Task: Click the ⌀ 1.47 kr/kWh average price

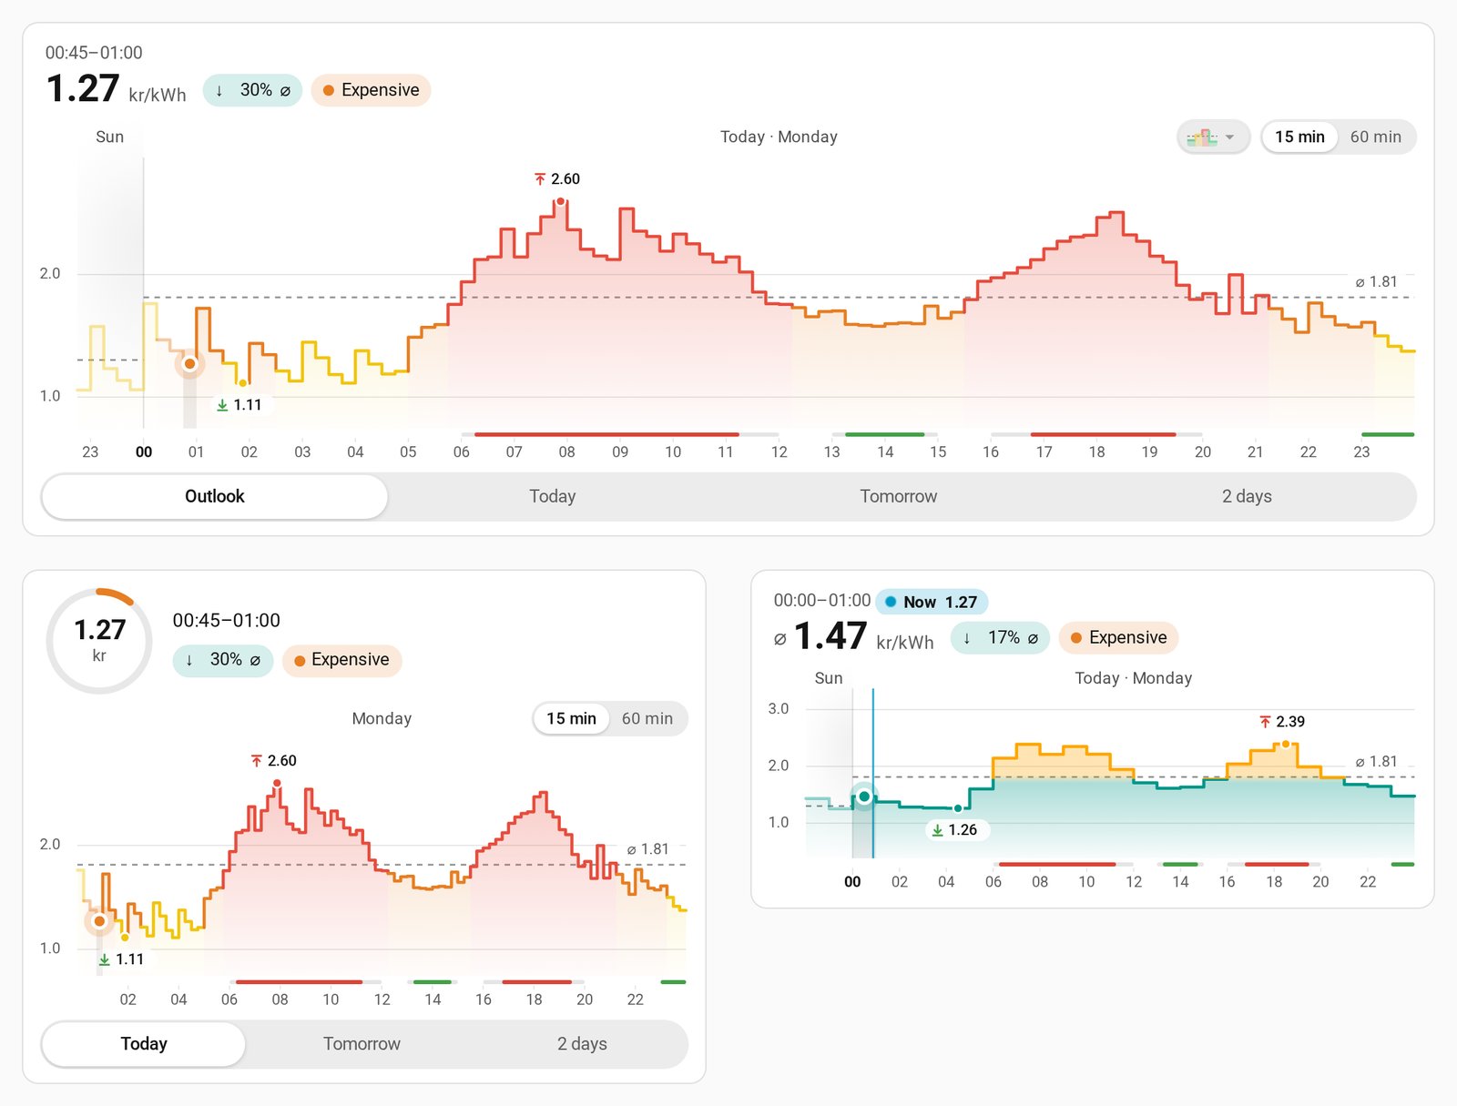Action: coord(853,636)
